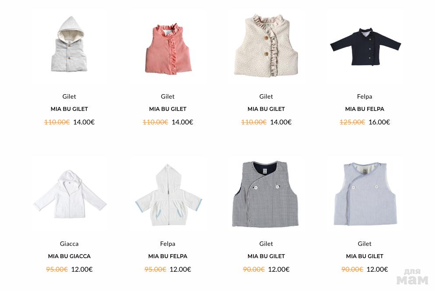Click MIA BU GILET title under checkered vest
This screenshot has height=291, width=435.
(x=267, y=256)
